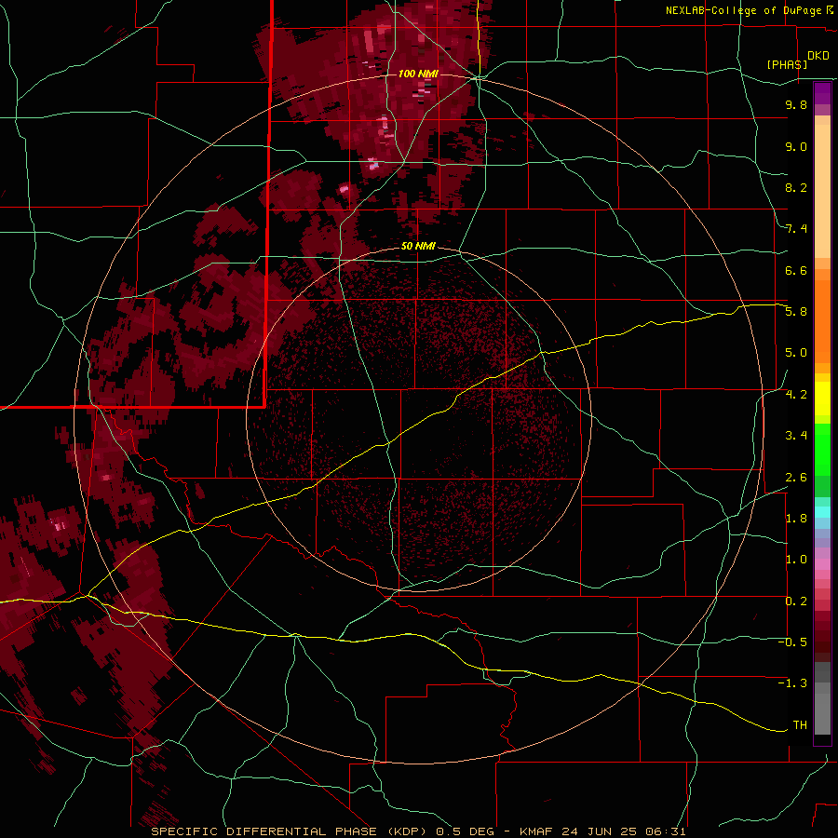Click the 06:31 timestamp in the caption
Image resolution: width=838 pixels, height=838 pixels.
click(665, 831)
